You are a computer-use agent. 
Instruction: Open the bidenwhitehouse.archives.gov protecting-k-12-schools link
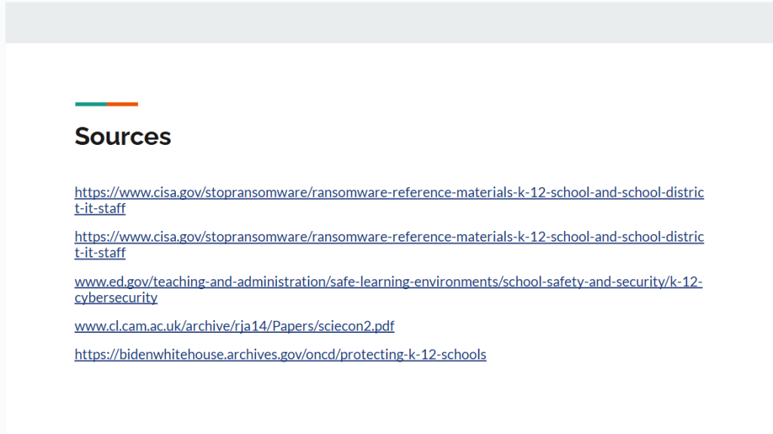pyautogui.click(x=280, y=354)
